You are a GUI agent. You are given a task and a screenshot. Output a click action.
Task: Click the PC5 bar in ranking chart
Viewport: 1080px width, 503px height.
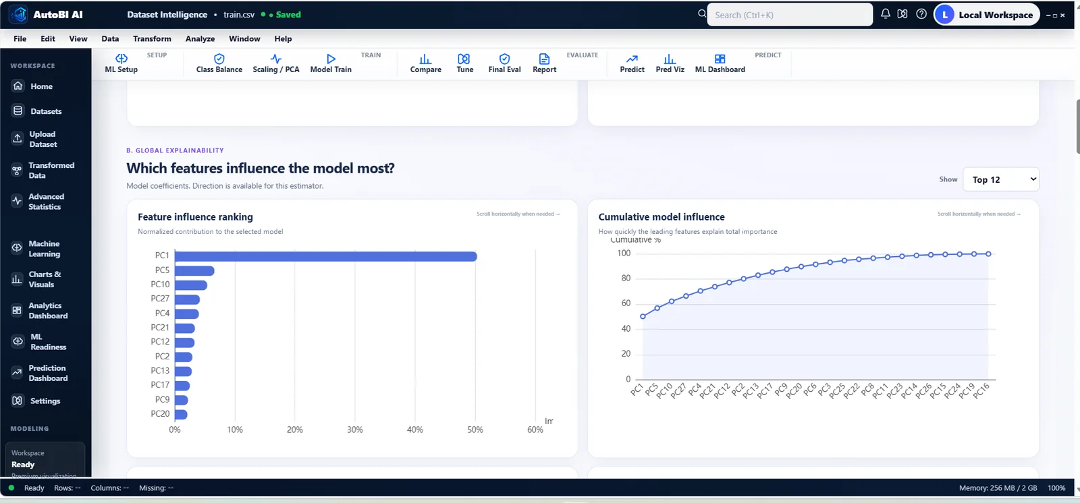[x=194, y=270]
